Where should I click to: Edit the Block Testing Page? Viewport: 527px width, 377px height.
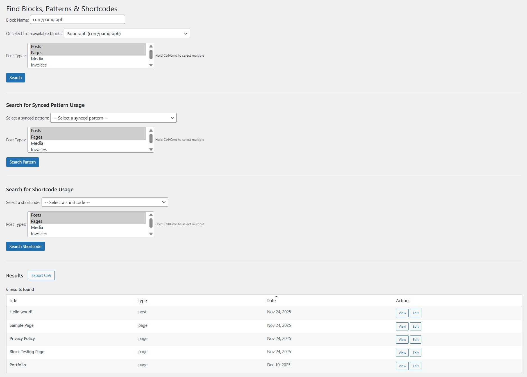click(416, 353)
